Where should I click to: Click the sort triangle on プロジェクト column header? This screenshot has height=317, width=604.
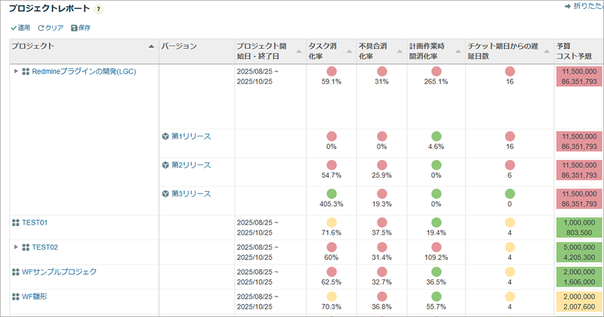tap(151, 46)
